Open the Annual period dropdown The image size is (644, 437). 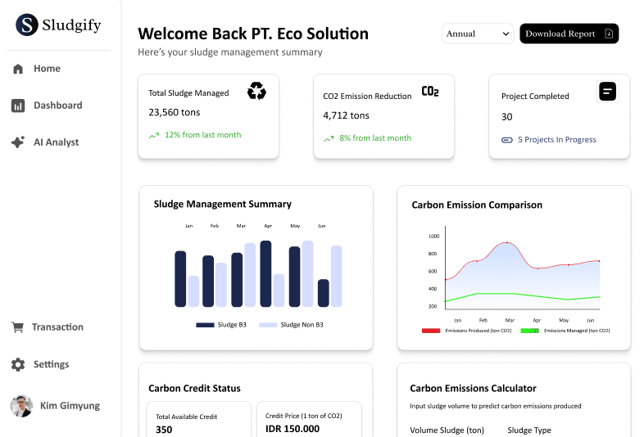tap(478, 34)
